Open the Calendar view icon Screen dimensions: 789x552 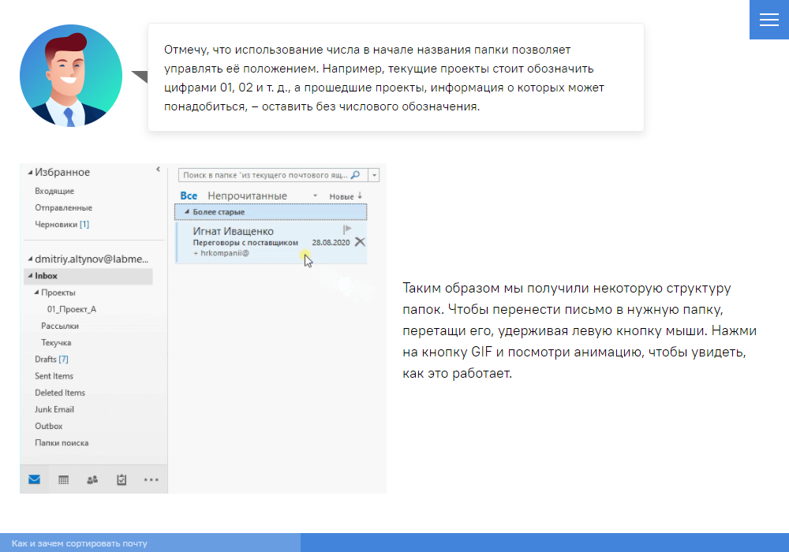pyautogui.click(x=63, y=479)
